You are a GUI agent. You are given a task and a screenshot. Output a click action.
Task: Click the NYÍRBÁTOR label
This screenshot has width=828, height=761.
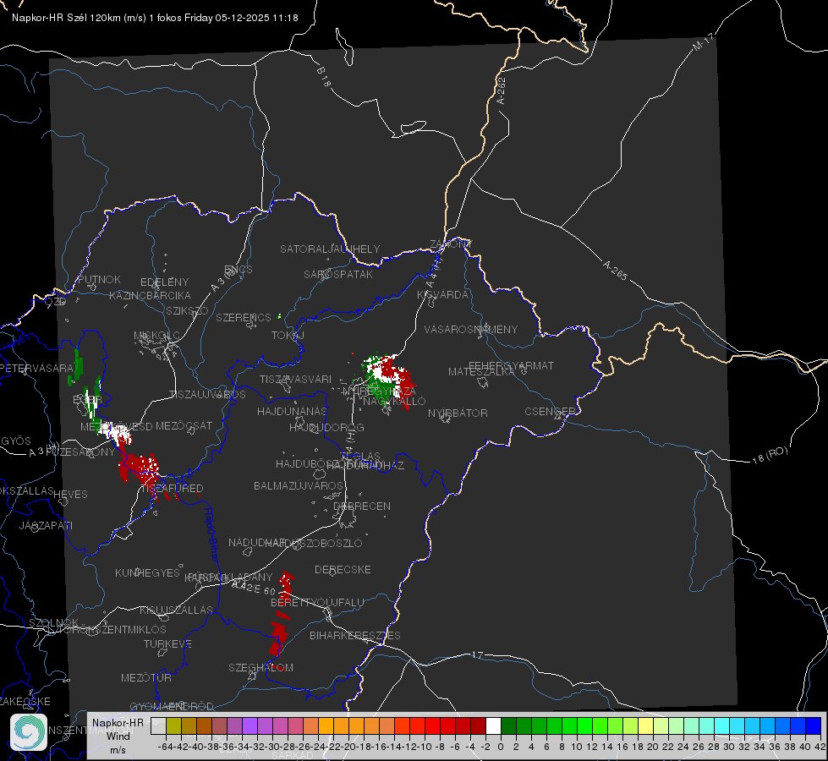click(x=458, y=413)
